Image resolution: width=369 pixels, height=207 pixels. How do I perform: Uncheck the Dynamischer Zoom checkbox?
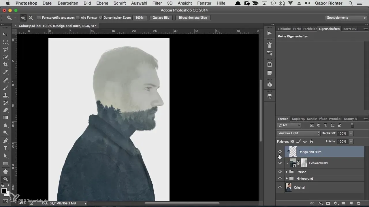(101, 18)
